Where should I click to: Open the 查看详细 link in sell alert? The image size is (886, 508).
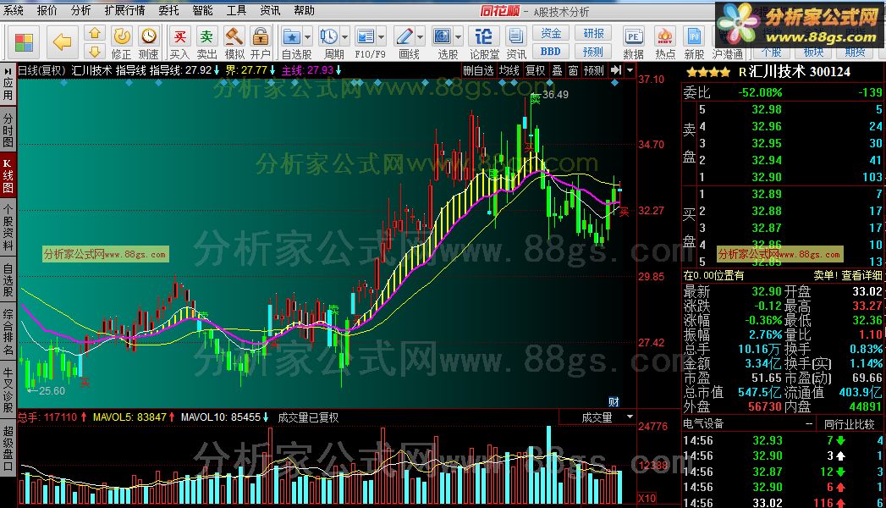pyautogui.click(x=861, y=275)
